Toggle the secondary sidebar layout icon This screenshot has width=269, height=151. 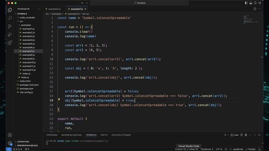(x=255, y=3)
